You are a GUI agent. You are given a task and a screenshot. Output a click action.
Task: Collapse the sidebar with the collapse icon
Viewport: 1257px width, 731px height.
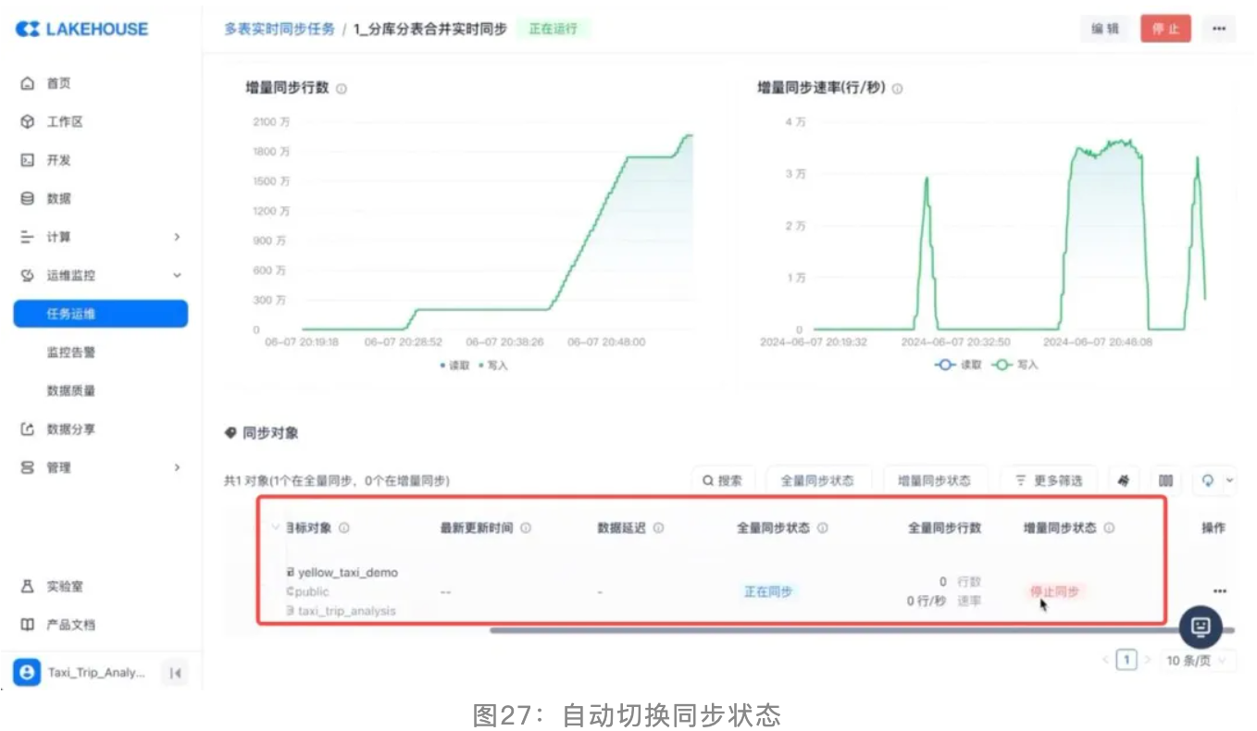175,673
